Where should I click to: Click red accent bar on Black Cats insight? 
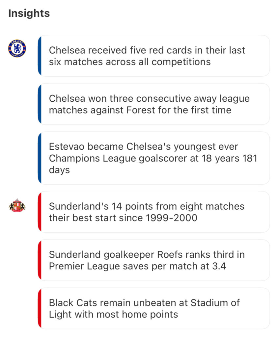40,308
